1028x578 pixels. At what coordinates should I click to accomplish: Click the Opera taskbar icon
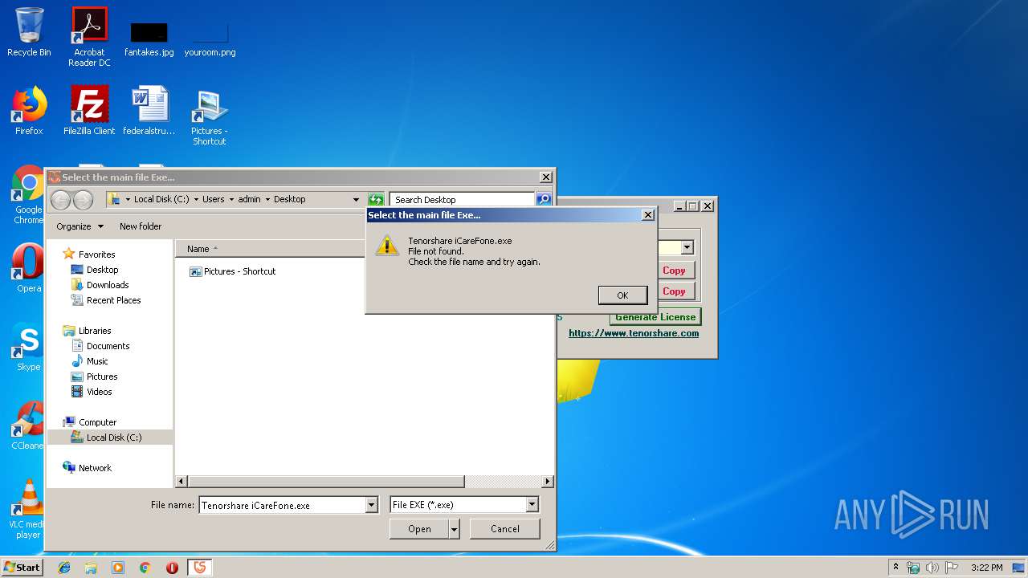pyautogui.click(x=172, y=568)
